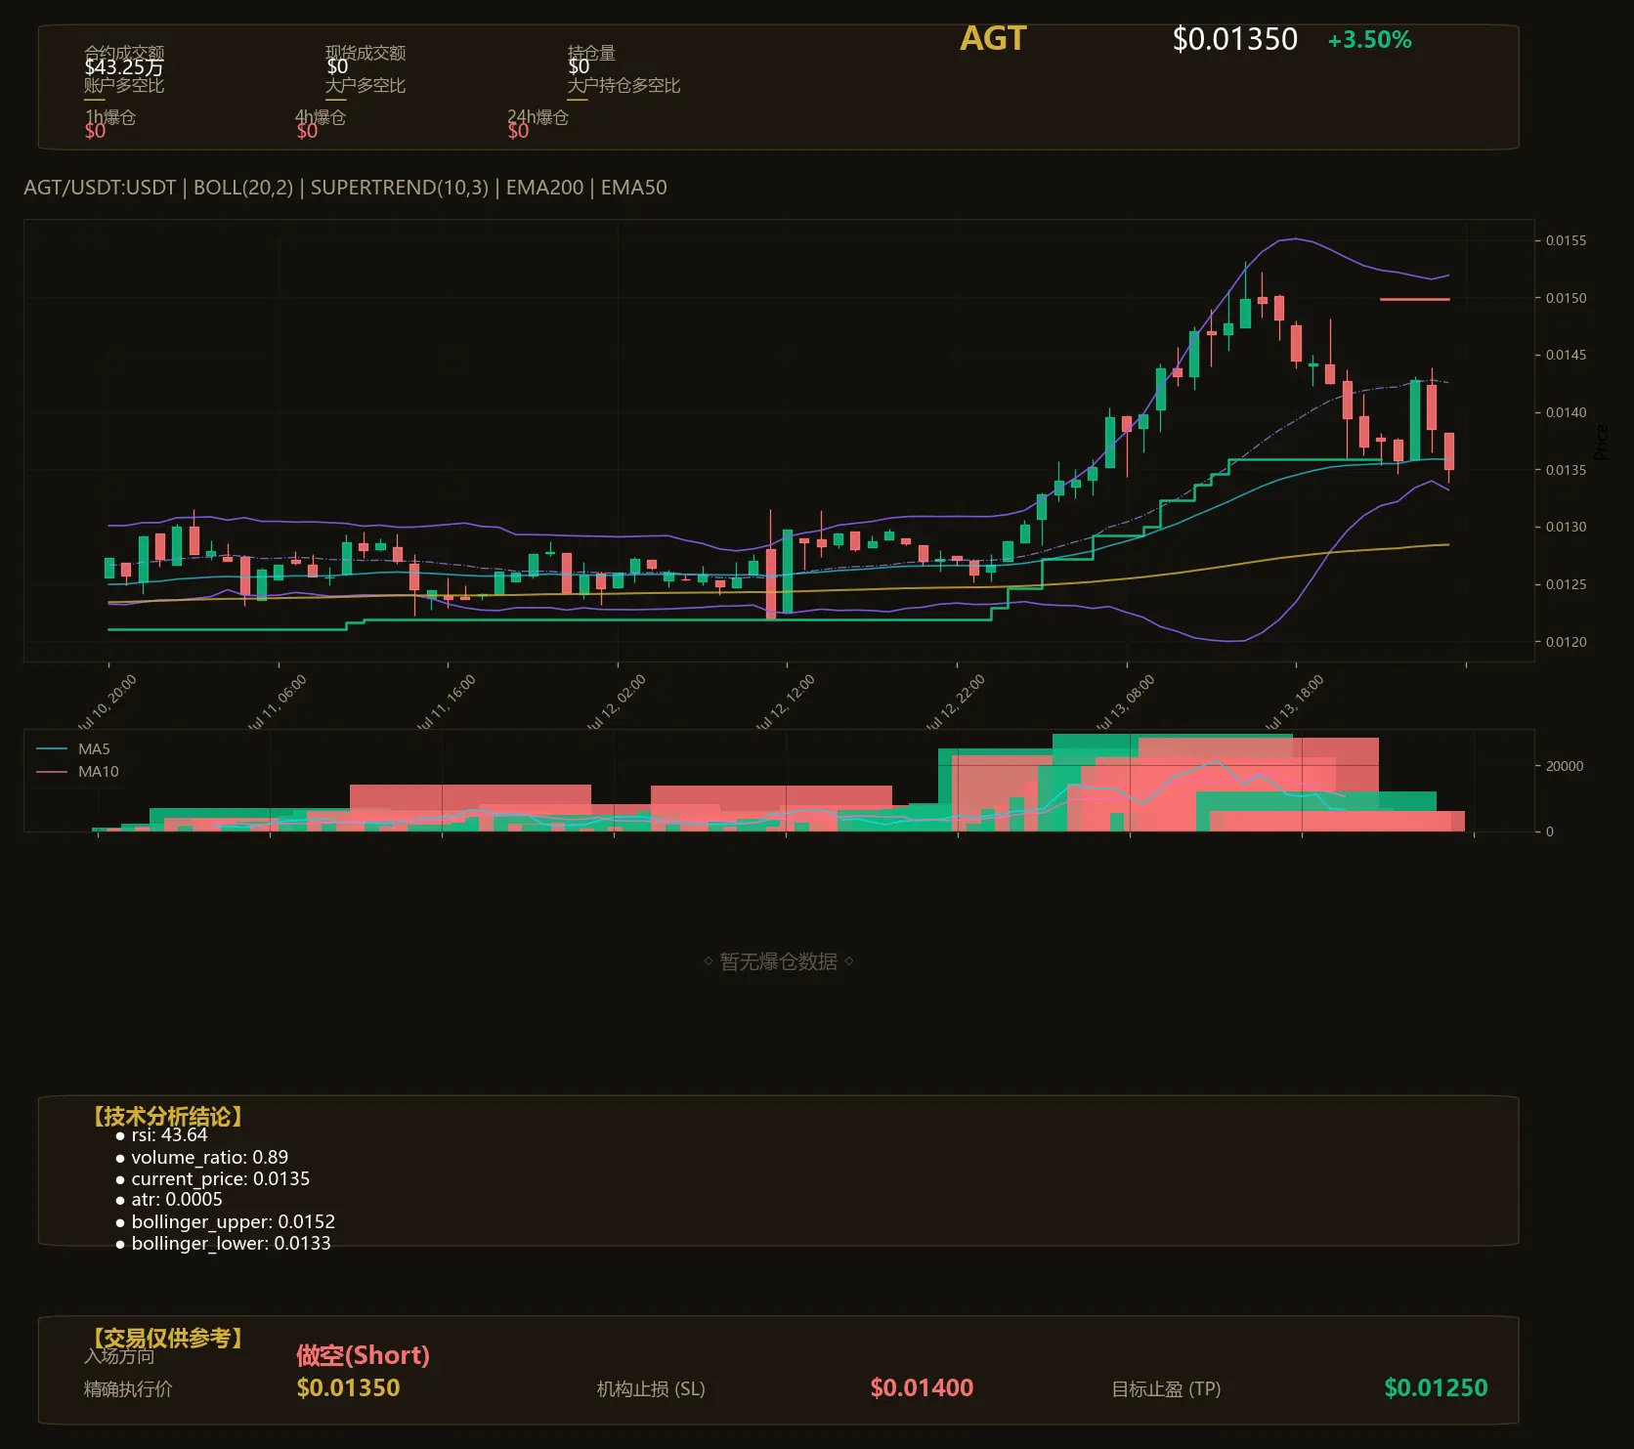This screenshot has width=1634, height=1449.
Task: Click the 4h爆仓 liquidation label
Action: tap(321, 117)
